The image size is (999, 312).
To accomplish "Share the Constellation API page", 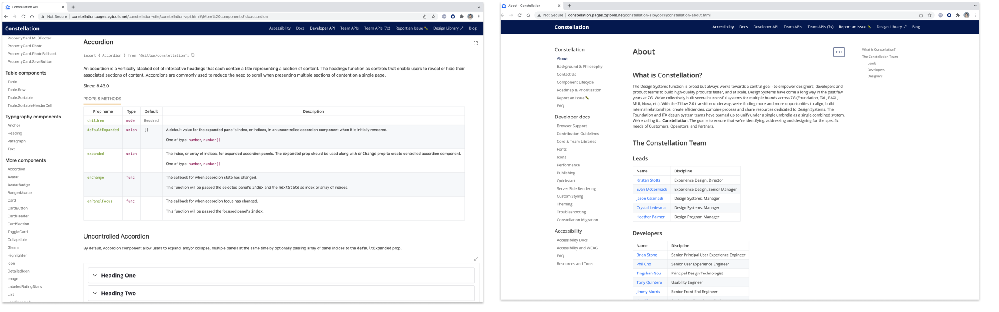I will 424,17.
